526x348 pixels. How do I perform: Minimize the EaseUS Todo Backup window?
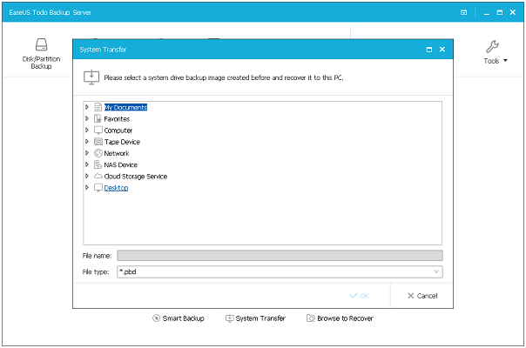pos(487,13)
